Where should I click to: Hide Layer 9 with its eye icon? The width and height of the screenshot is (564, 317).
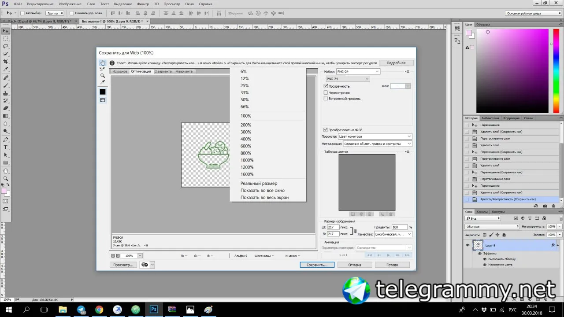coord(468,245)
